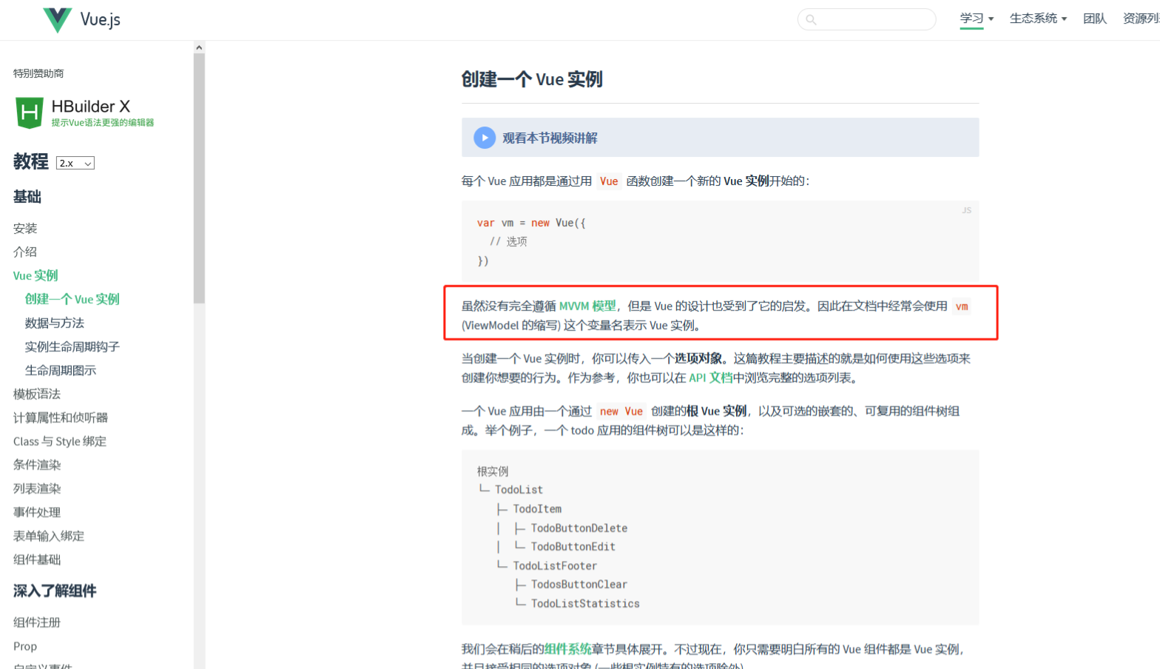Play the 观看本节视频讲解 video button icon
Image resolution: width=1160 pixels, height=669 pixels.
485,138
